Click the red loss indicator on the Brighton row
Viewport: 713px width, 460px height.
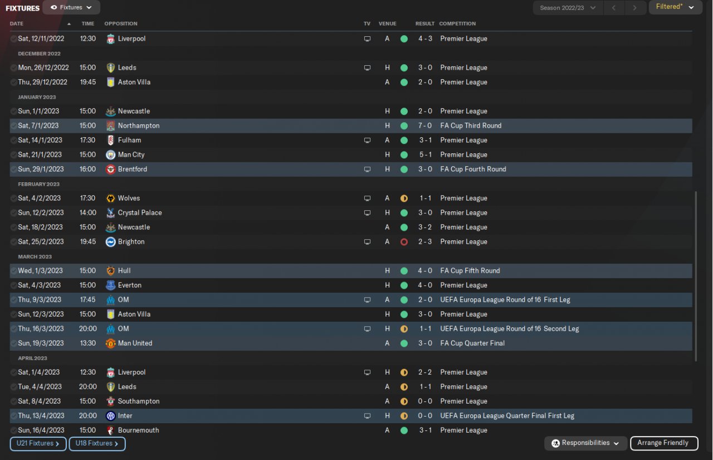click(x=404, y=242)
